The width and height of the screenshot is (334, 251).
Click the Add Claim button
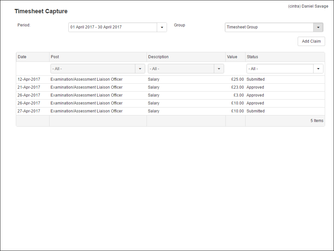click(x=311, y=41)
